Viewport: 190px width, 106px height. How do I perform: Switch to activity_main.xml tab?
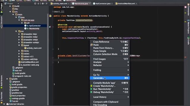click(60, 4)
